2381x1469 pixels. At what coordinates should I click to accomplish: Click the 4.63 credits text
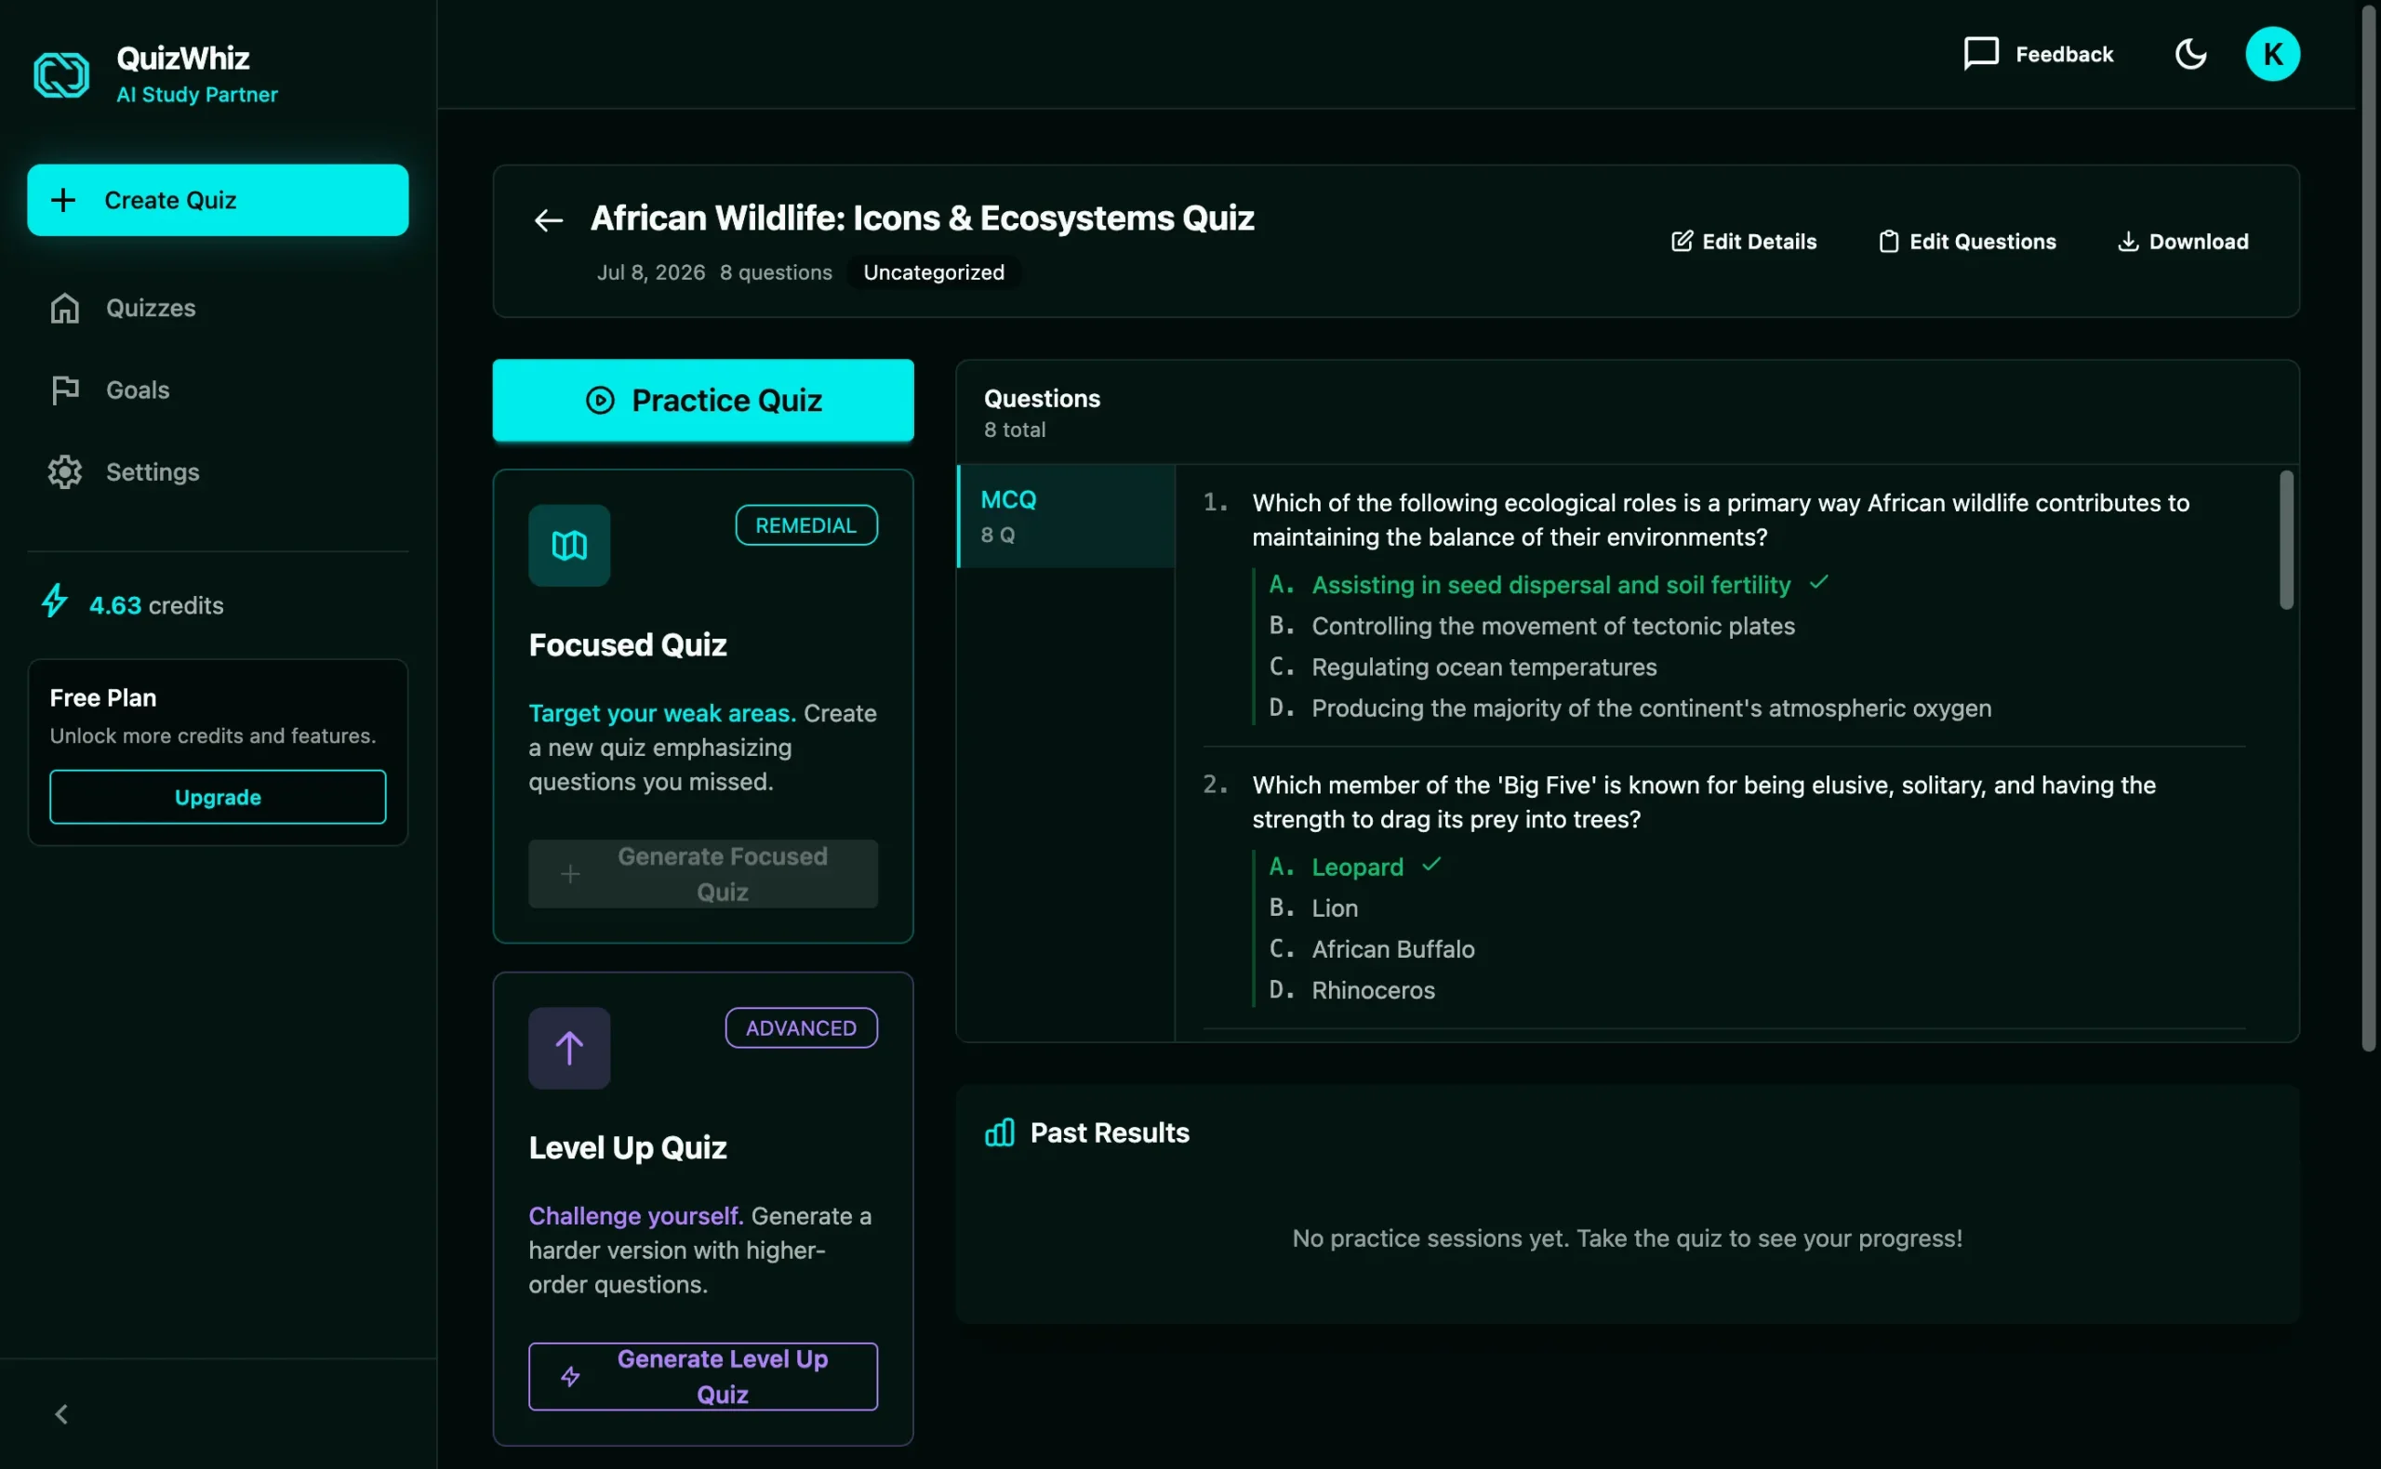click(155, 605)
